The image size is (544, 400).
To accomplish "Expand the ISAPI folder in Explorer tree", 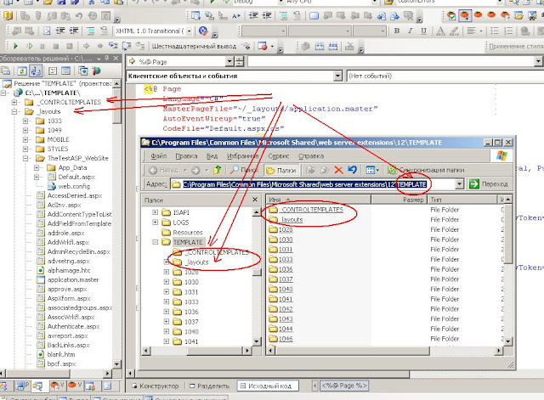I will [x=155, y=212].
